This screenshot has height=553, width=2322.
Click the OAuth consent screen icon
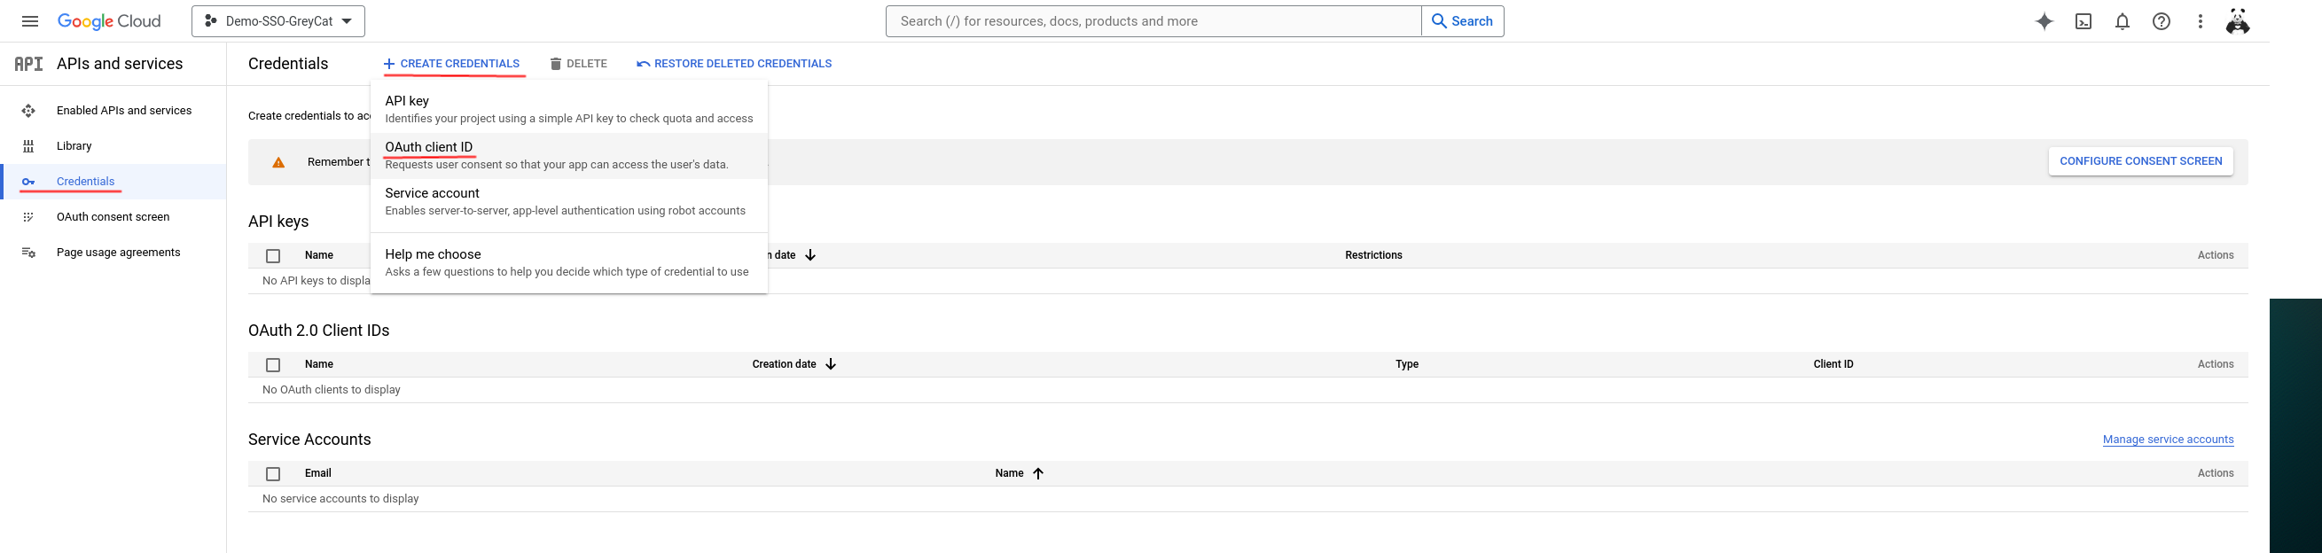[29, 217]
